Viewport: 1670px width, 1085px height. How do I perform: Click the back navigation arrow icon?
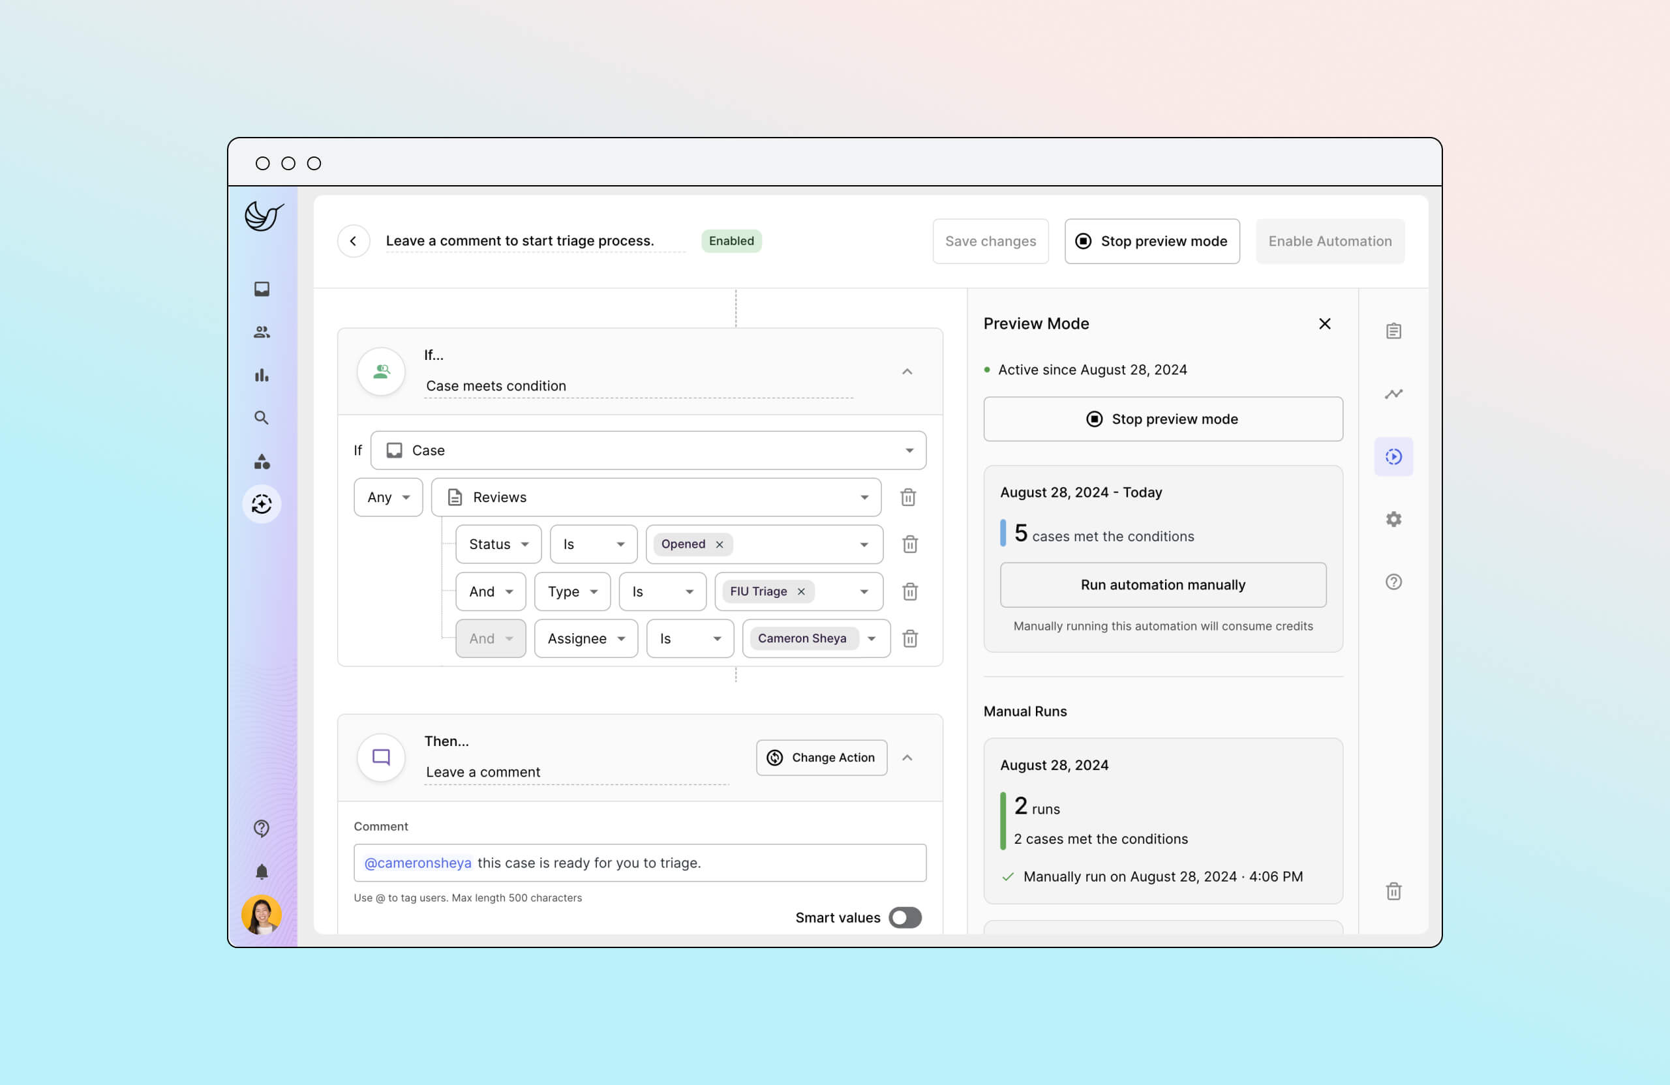point(354,241)
